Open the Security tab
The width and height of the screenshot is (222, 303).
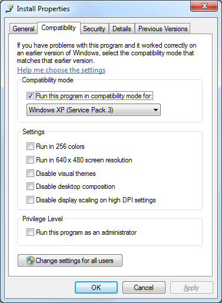tap(94, 29)
